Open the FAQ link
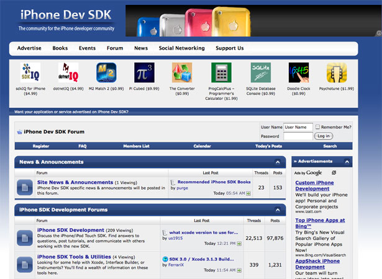 point(83,146)
